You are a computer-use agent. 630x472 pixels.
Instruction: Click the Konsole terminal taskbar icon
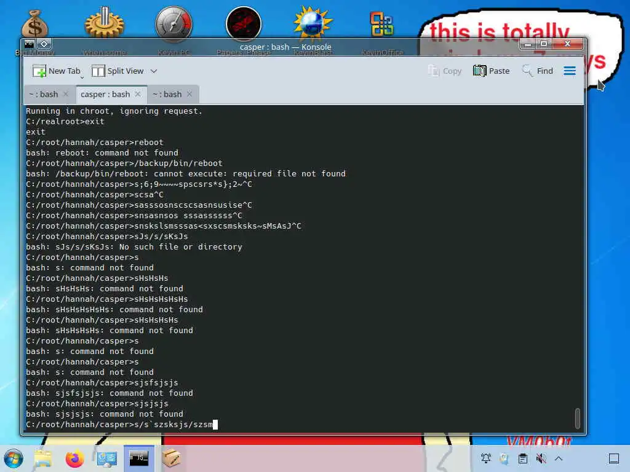tap(138, 458)
